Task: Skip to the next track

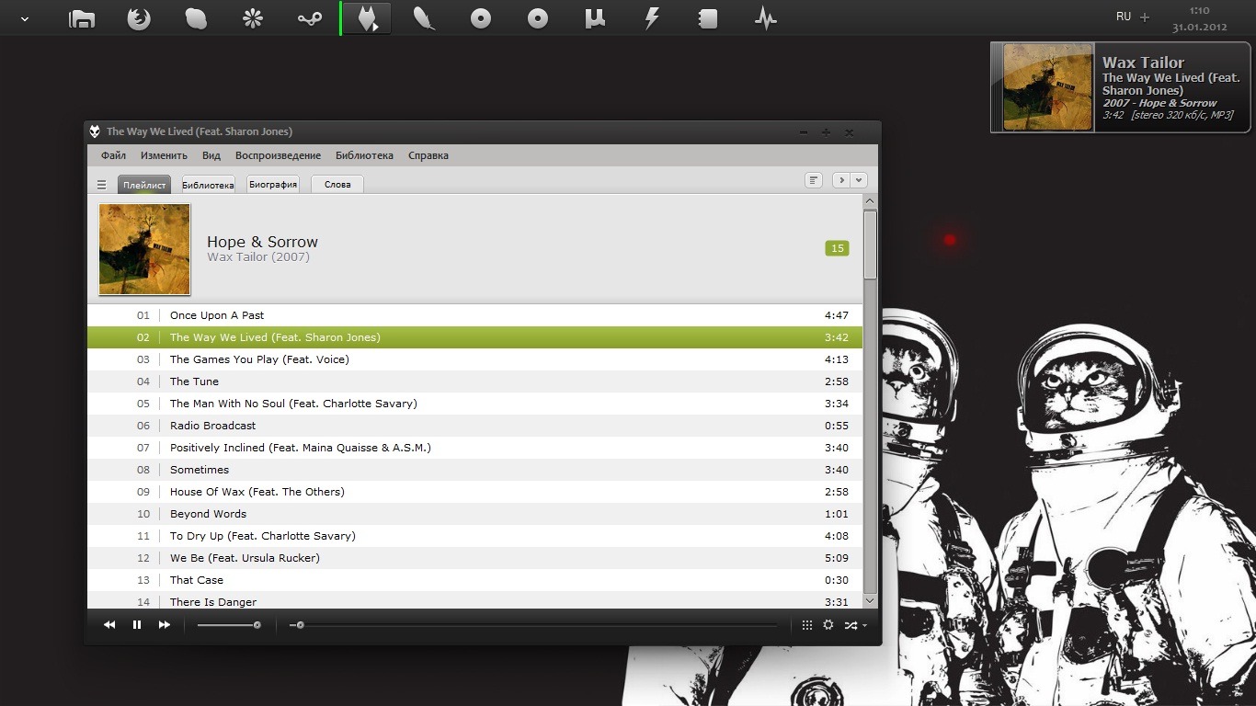Action: pyautogui.click(x=165, y=625)
